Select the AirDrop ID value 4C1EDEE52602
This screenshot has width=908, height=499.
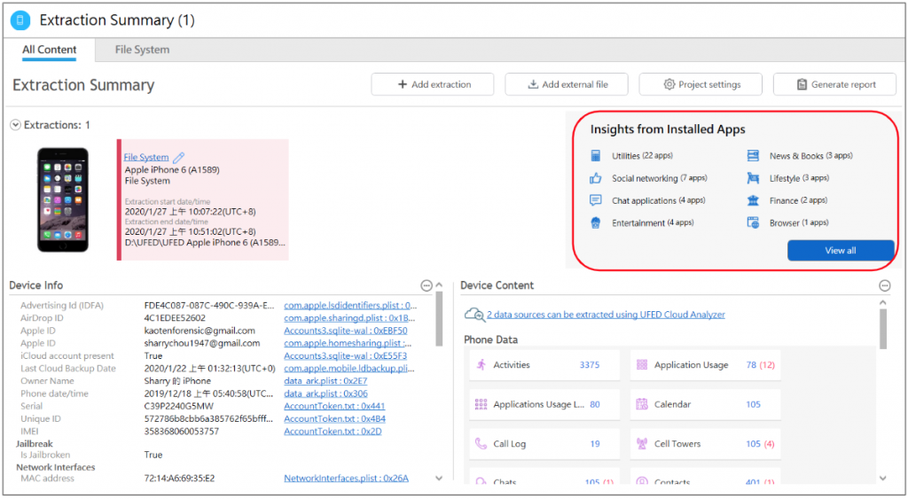[175, 318]
